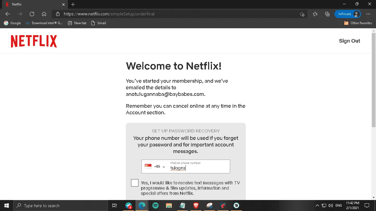The width and height of the screenshot is (376, 211).
Task: Click the Netflix logo
Action: [x=34, y=41]
